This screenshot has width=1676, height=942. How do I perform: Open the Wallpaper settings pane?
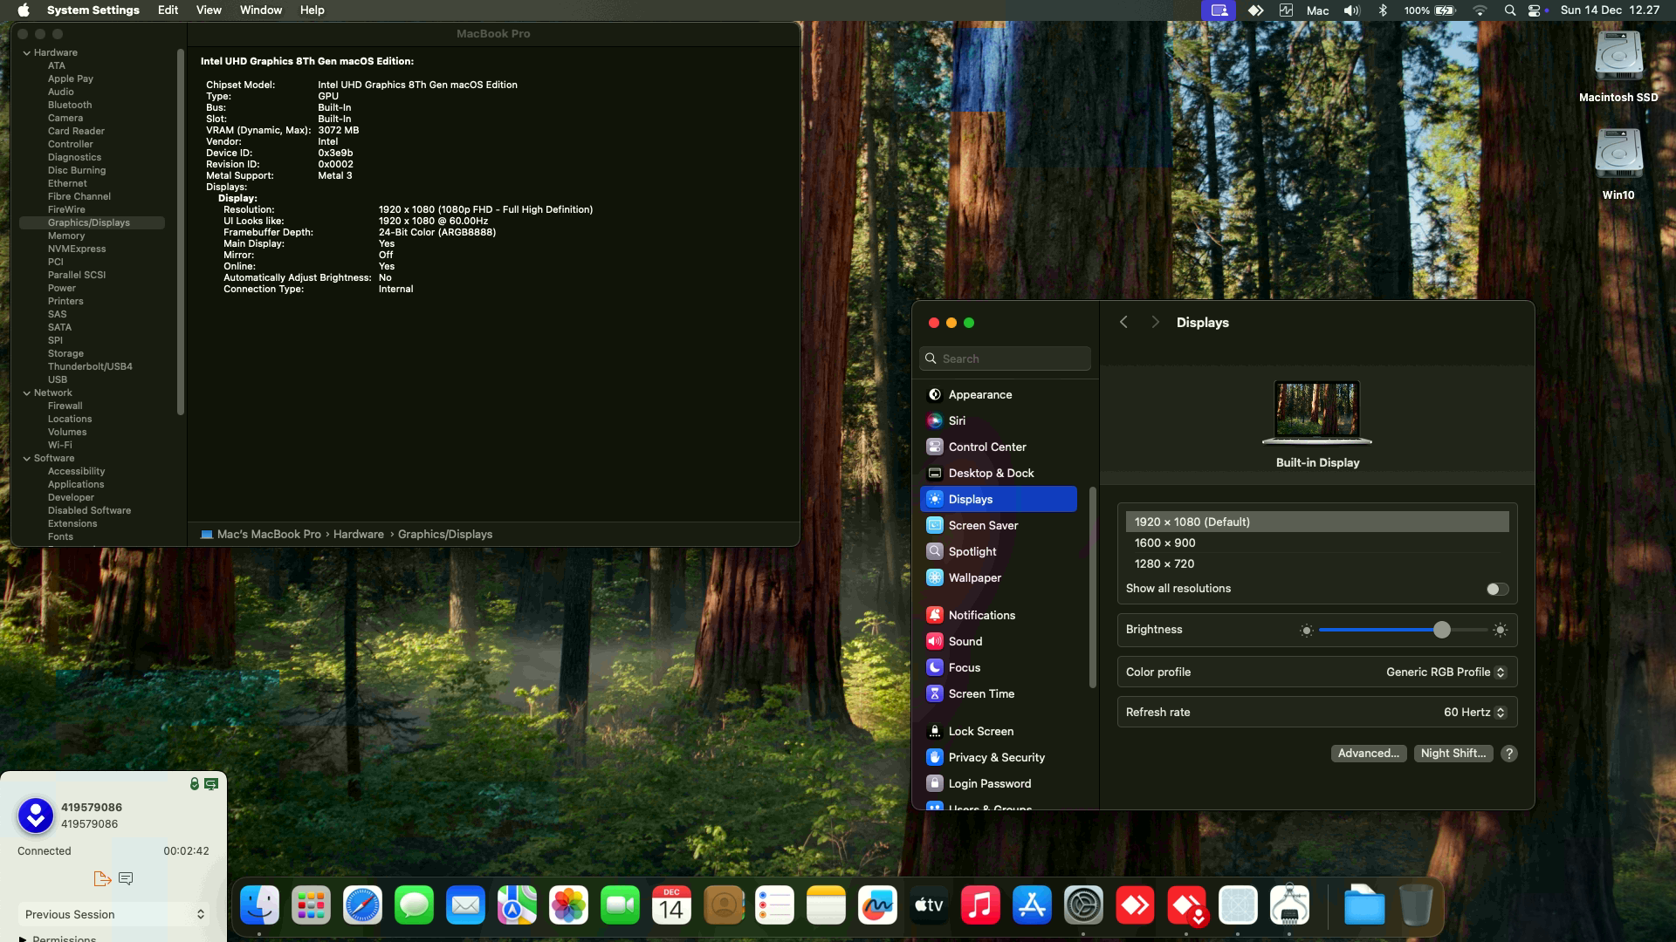(974, 577)
